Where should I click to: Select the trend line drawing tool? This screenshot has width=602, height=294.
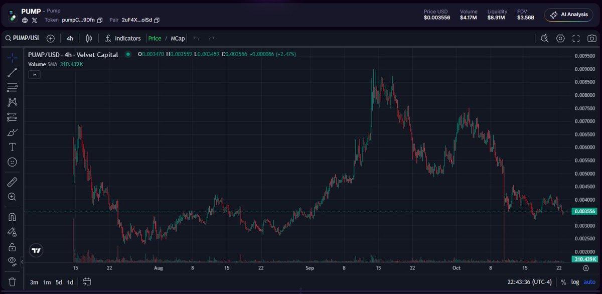pos(13,72)
